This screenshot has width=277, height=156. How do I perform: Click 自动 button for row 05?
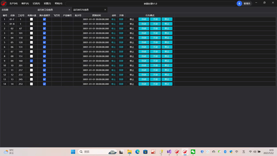point(144,42)
